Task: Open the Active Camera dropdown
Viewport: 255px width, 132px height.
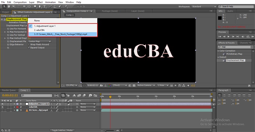Action: click(146, 85)
